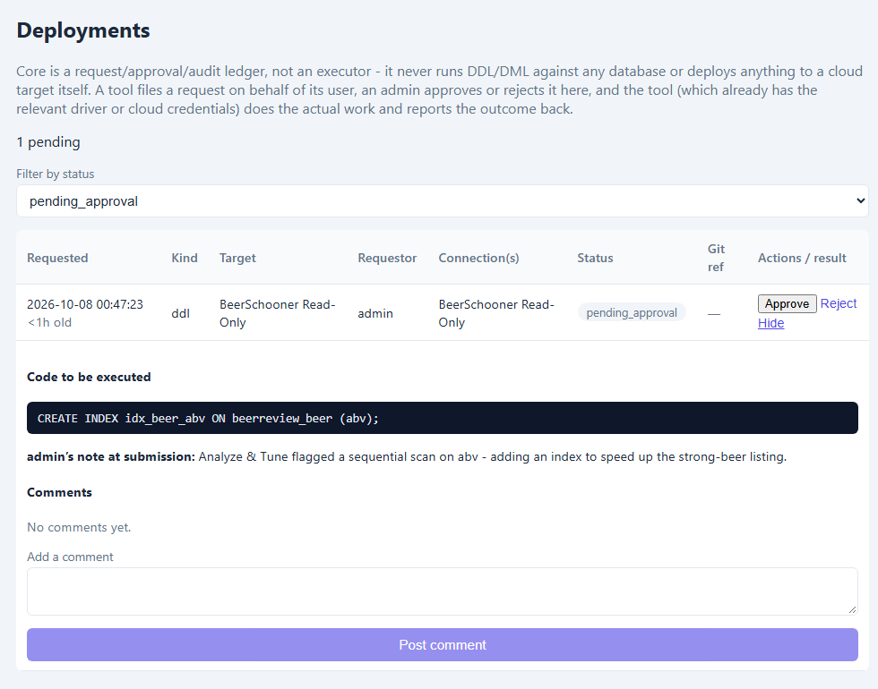Viewport: 878px width, 689px height.
Task: Open the Filter by status dropdown
Action: coord(443,200)
